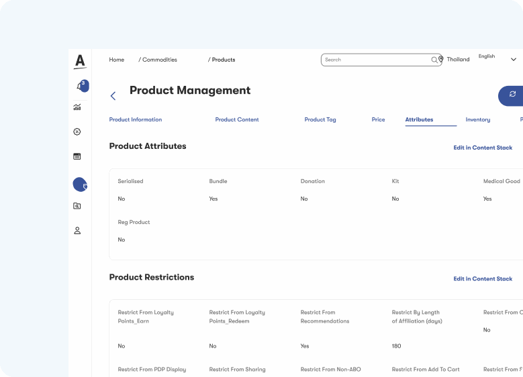Open the Product Tag tab
Screen dimensions: 523x377
tap(320, 119)
